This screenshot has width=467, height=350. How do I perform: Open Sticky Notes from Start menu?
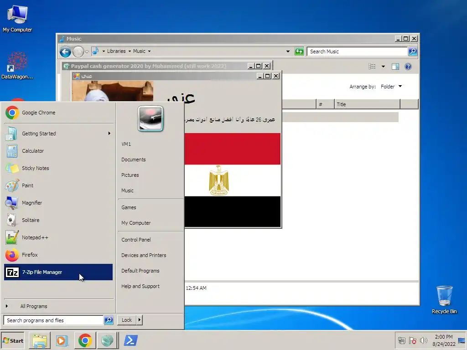click(58, 168)
